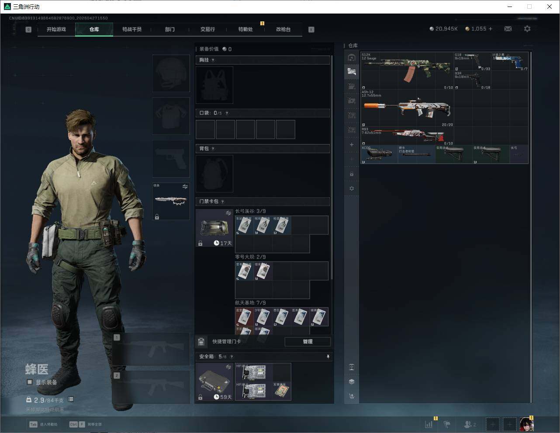The width and height of the screenshot is (560, 433).
Task: Click primary weapon slot 1
Action: 151,349
